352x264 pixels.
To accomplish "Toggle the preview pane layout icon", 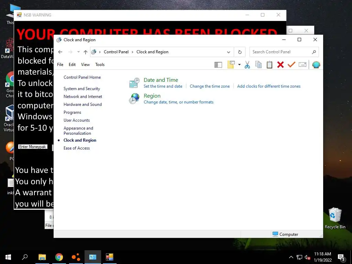I will click(218, 65).
